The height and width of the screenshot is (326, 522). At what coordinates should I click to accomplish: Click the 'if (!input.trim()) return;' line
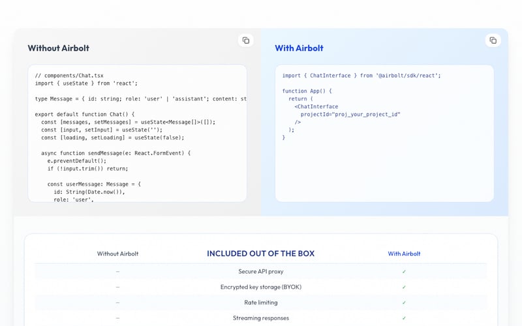click(x=87, y=169)
